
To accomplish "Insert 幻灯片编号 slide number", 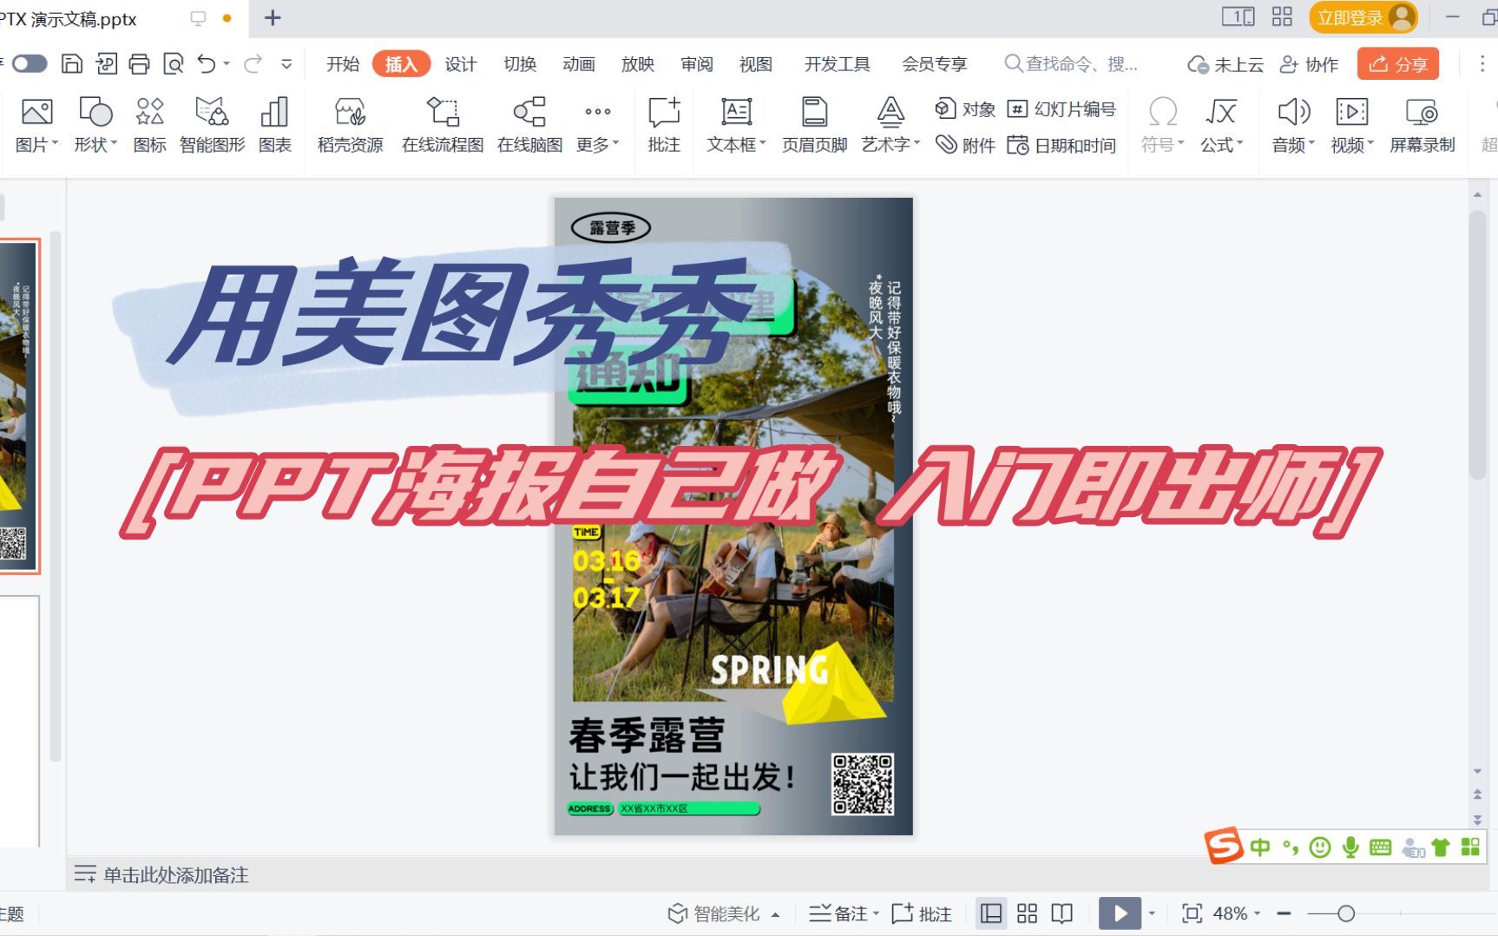I will (1061, 108).
